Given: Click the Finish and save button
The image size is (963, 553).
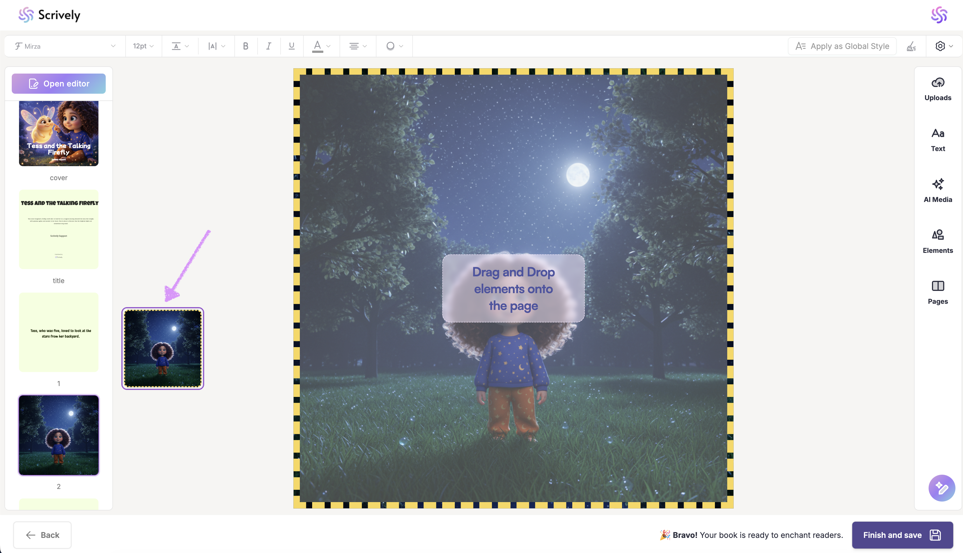Looking at the screenshot, I should [x=902, y=535].
